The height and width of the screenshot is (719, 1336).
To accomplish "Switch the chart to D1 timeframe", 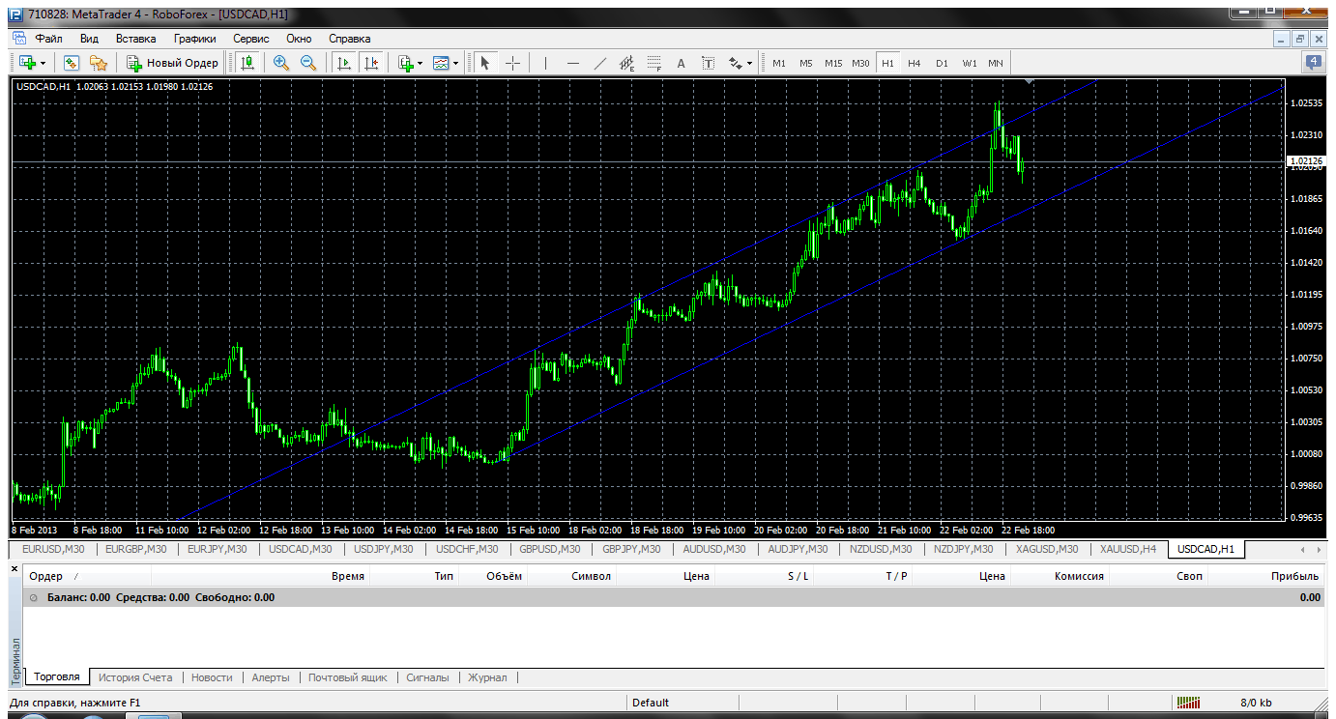I will click(x=942, y=63).
